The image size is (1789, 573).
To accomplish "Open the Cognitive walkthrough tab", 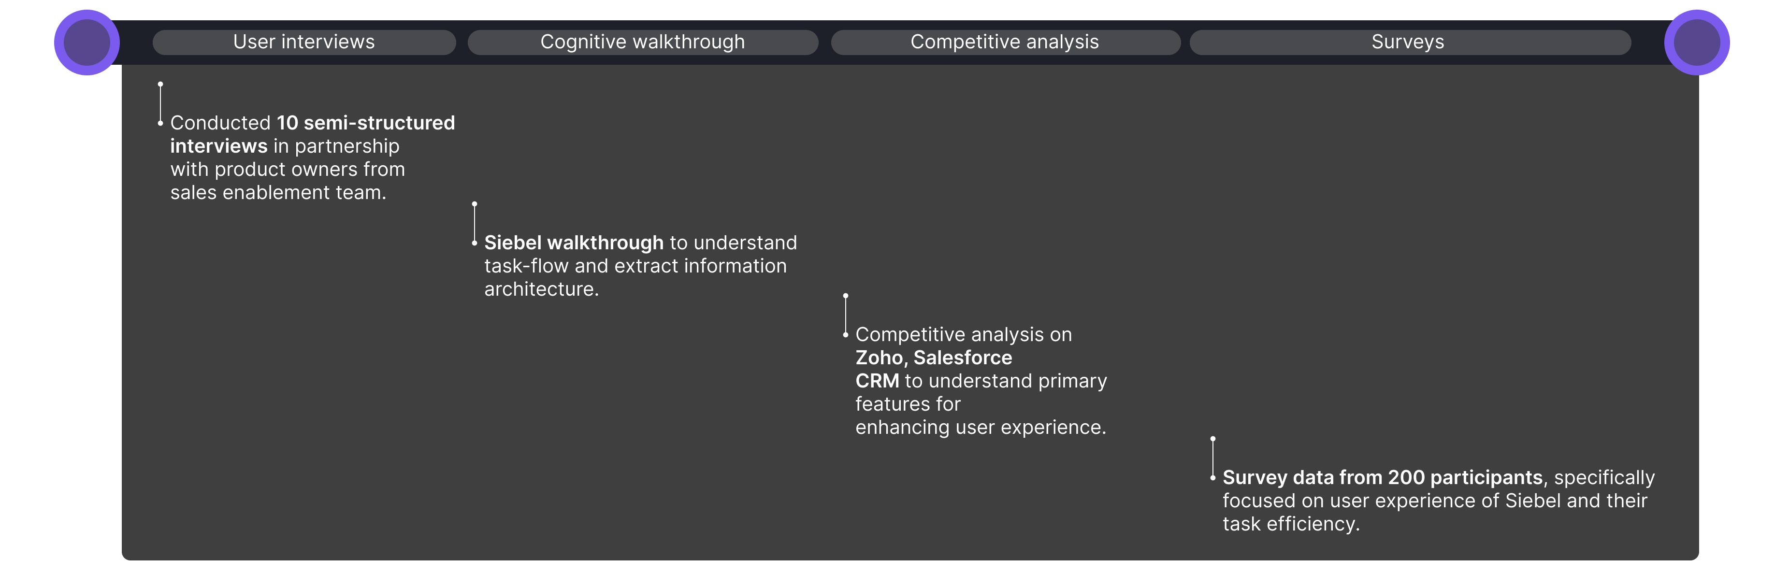I will pyautogui.click(x=642, y=43).
